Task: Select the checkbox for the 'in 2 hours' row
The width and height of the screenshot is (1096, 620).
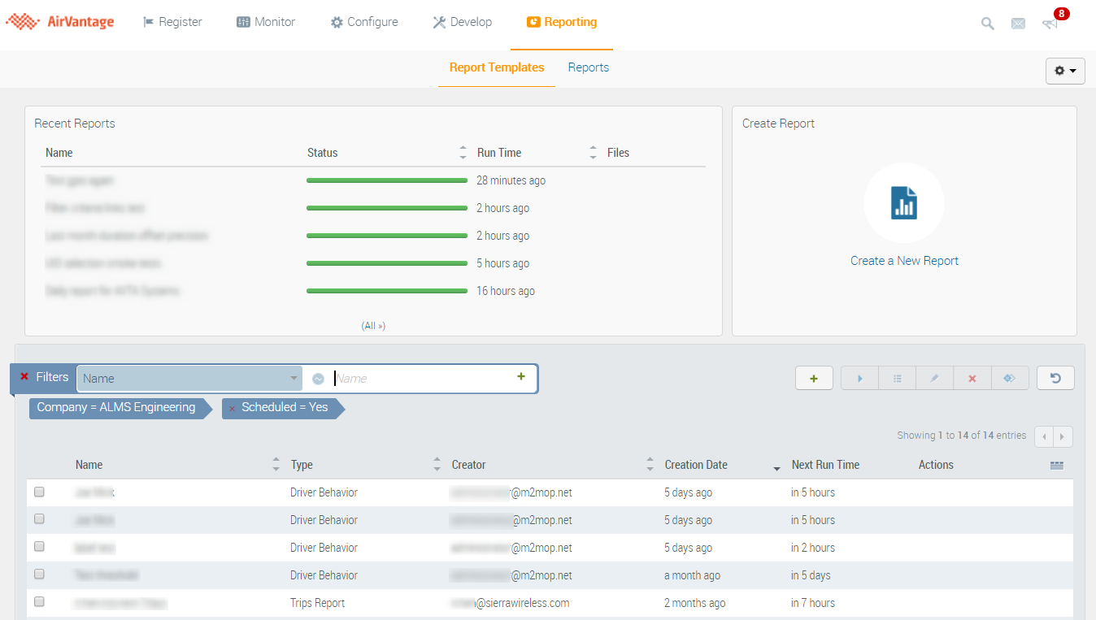Action: click(39, 547)
